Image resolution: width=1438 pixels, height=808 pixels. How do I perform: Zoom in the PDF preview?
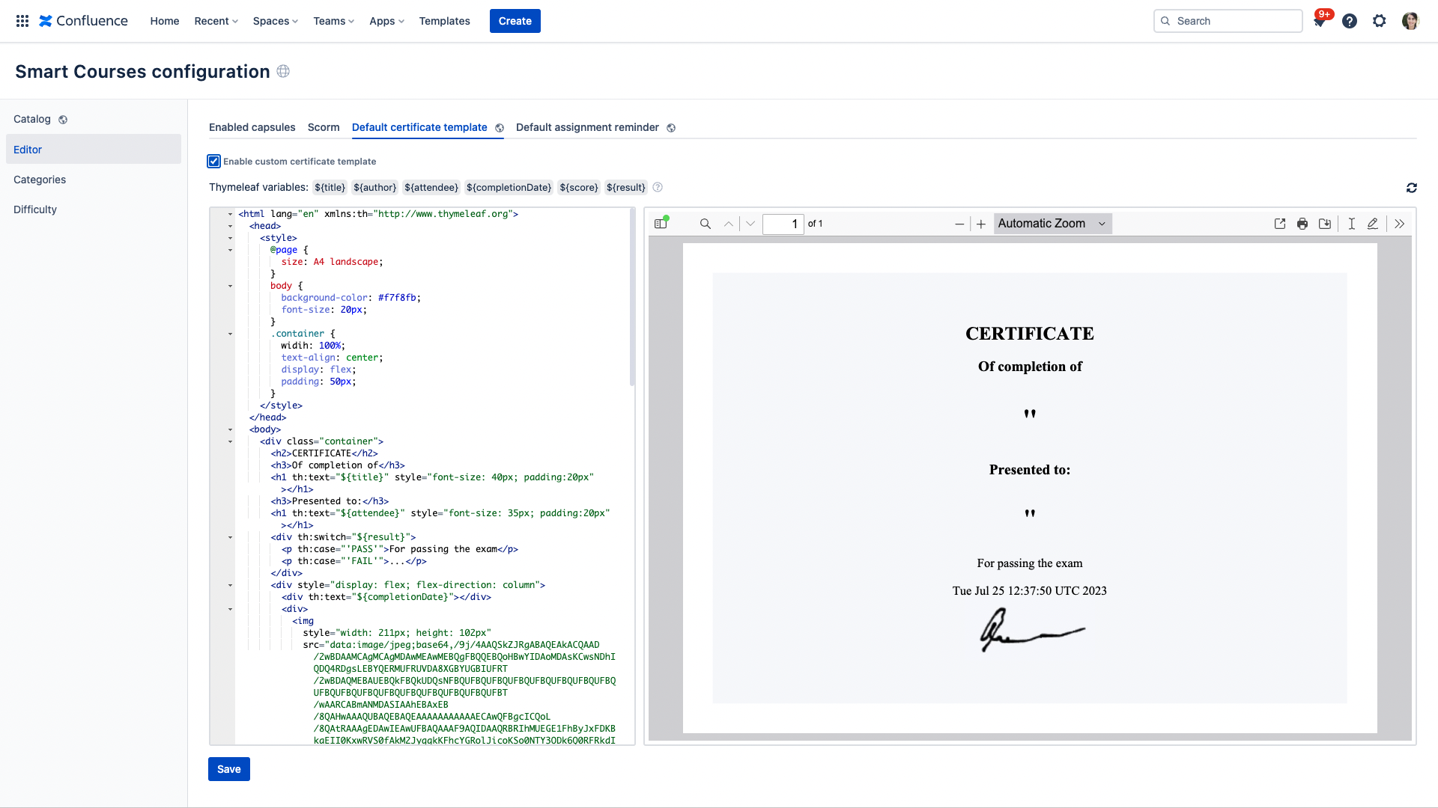[x=981, y=224]
